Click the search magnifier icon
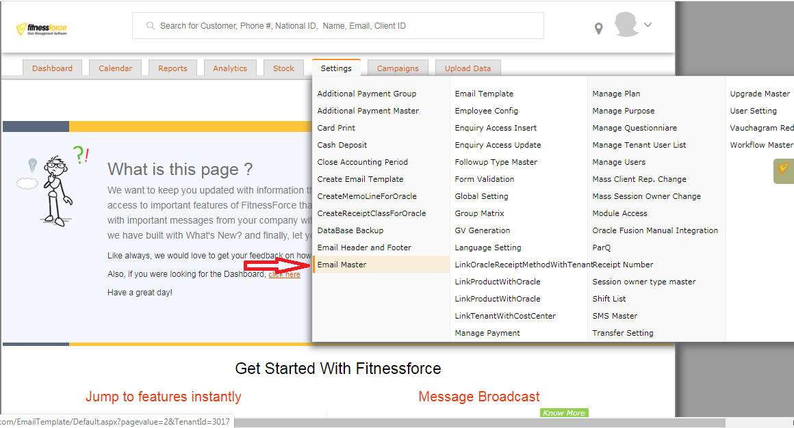Image resolution: width=794 pixels, height=428 pixels. 151,26
